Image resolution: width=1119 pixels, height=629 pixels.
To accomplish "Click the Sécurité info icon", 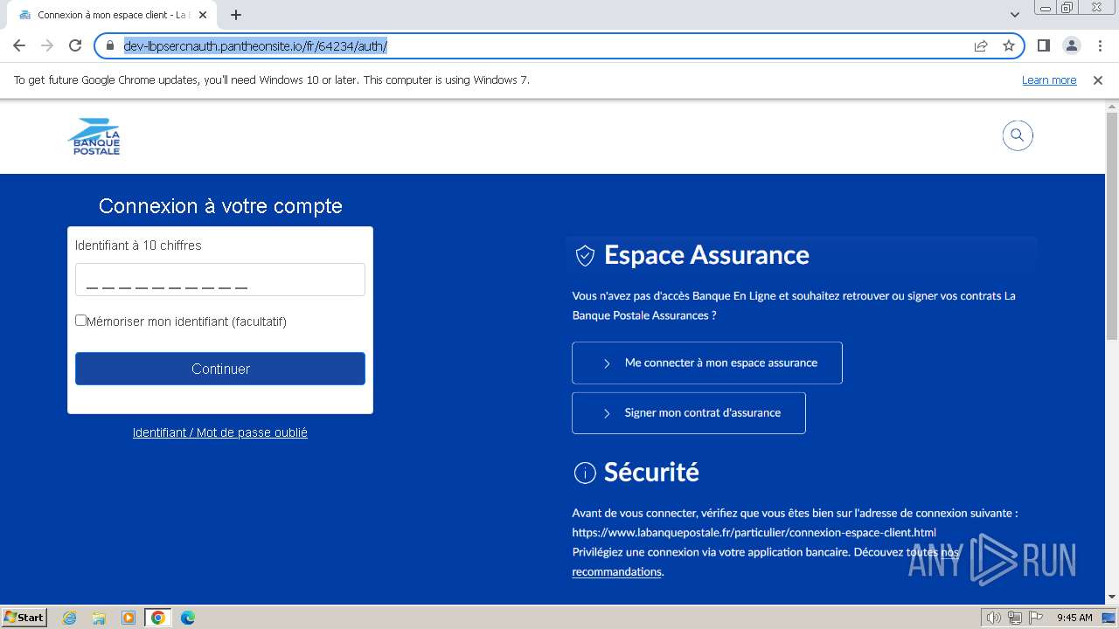I will 585,473.
